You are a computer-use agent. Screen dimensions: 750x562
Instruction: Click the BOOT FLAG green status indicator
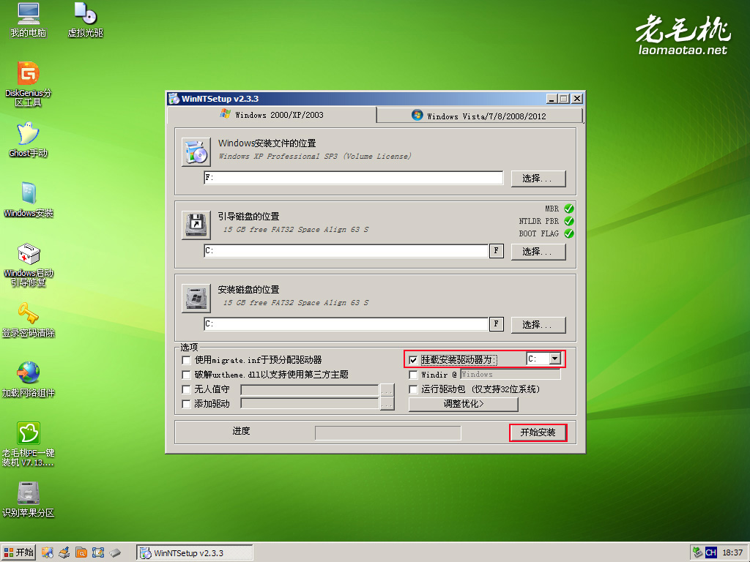point(568,233)
